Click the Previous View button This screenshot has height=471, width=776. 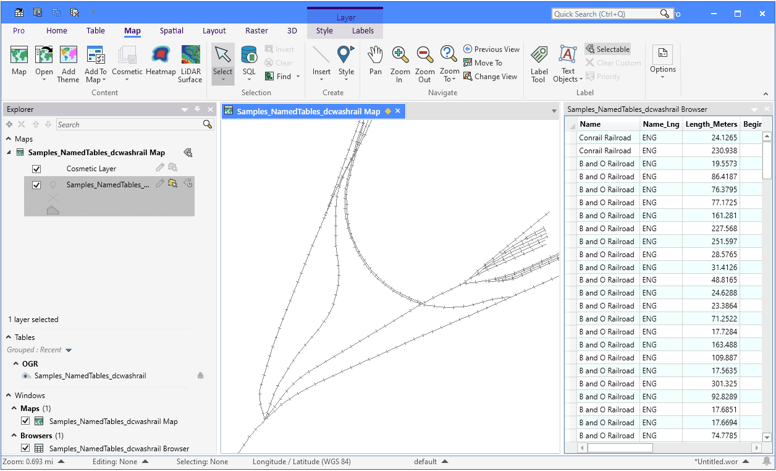[491, 49]
